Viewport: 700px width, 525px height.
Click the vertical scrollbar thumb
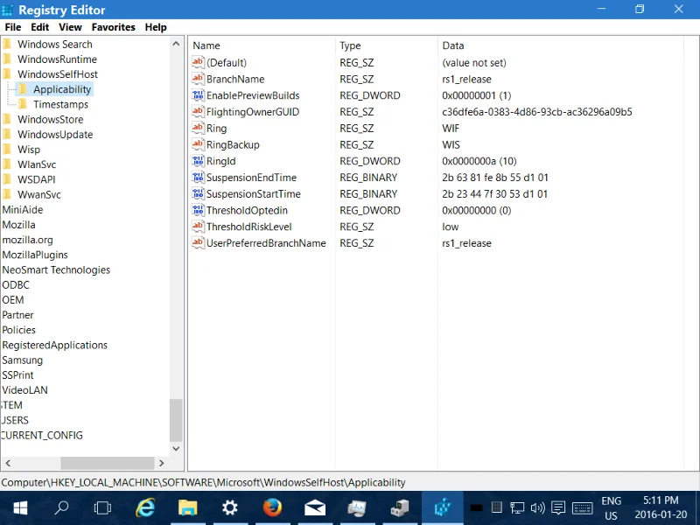coord(176,420)
